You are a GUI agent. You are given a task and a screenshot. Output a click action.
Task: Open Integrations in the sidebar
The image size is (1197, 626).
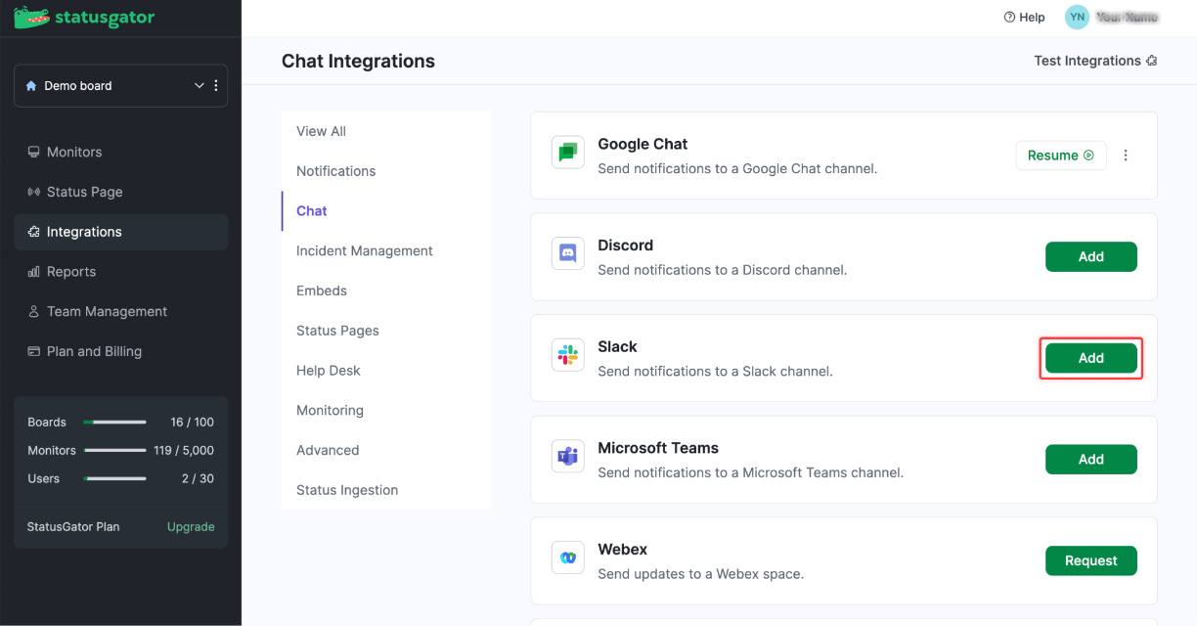pyautogui.click(x=121, y=232)
